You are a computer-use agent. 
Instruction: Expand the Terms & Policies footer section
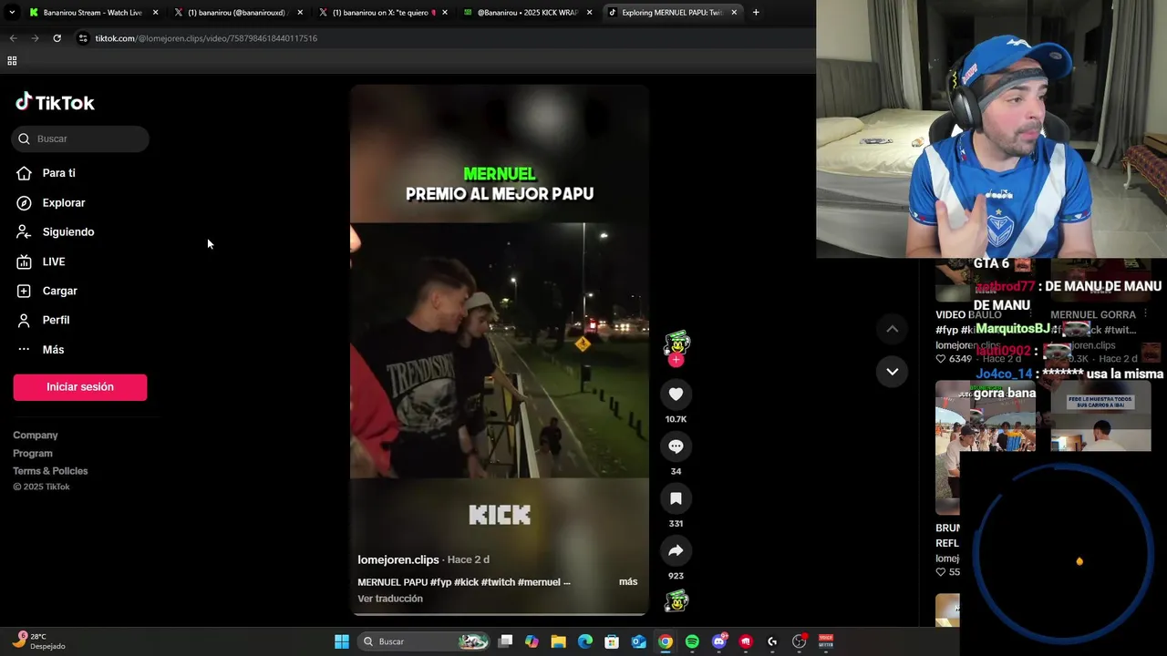pyautogui.click(x=50, y=470)
